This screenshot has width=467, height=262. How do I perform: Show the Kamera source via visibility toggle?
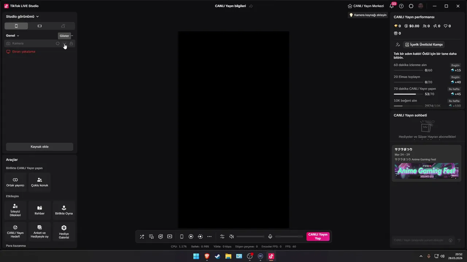tap(65, 43)
